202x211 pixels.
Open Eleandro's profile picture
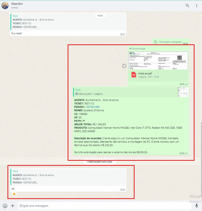[5, 5]
